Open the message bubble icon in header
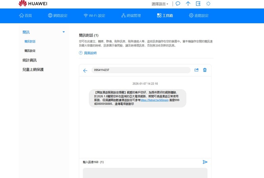The width and height of the screenshot is (264, 178). 178,3
